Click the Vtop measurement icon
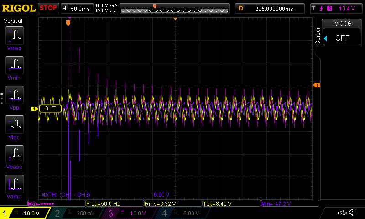 click(x=14, y=125)
